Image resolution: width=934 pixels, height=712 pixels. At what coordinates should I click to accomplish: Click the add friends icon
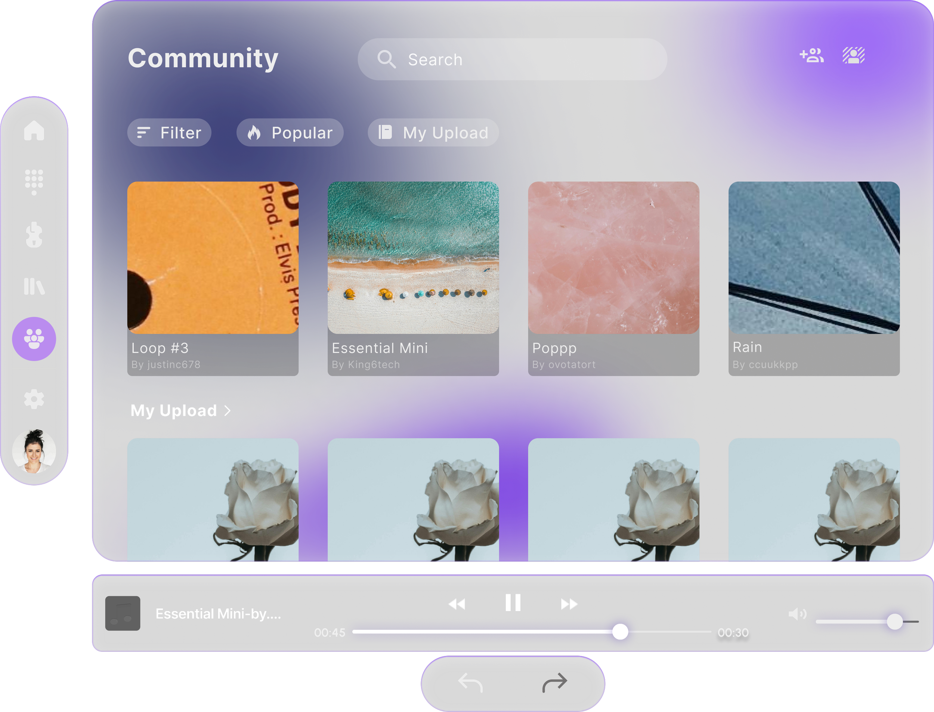coord(811,56)
